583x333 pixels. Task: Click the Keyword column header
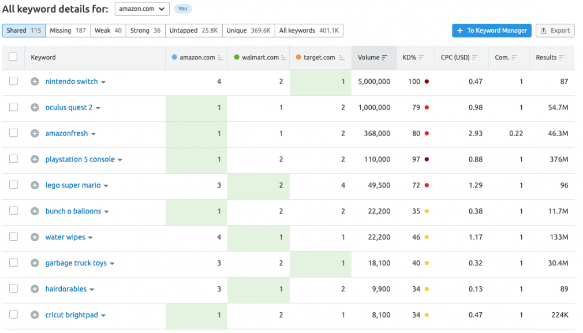(43, 58)
